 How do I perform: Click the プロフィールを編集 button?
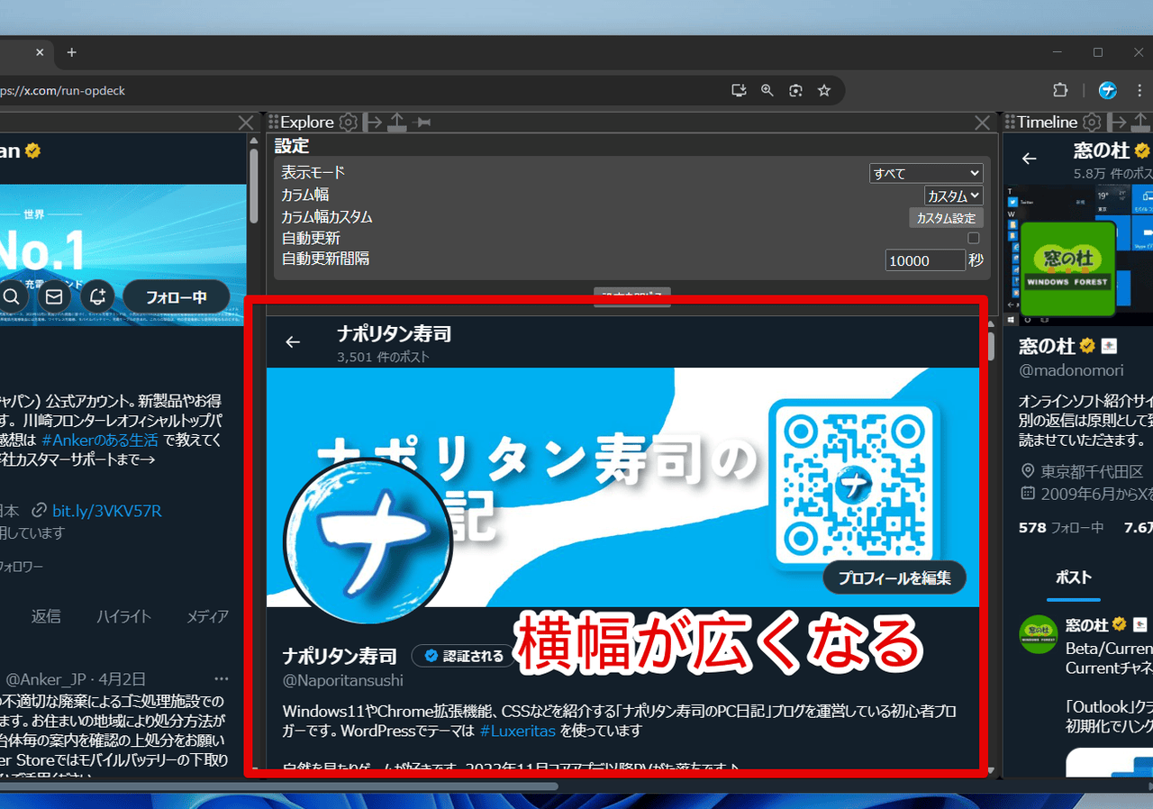point(894,577)
